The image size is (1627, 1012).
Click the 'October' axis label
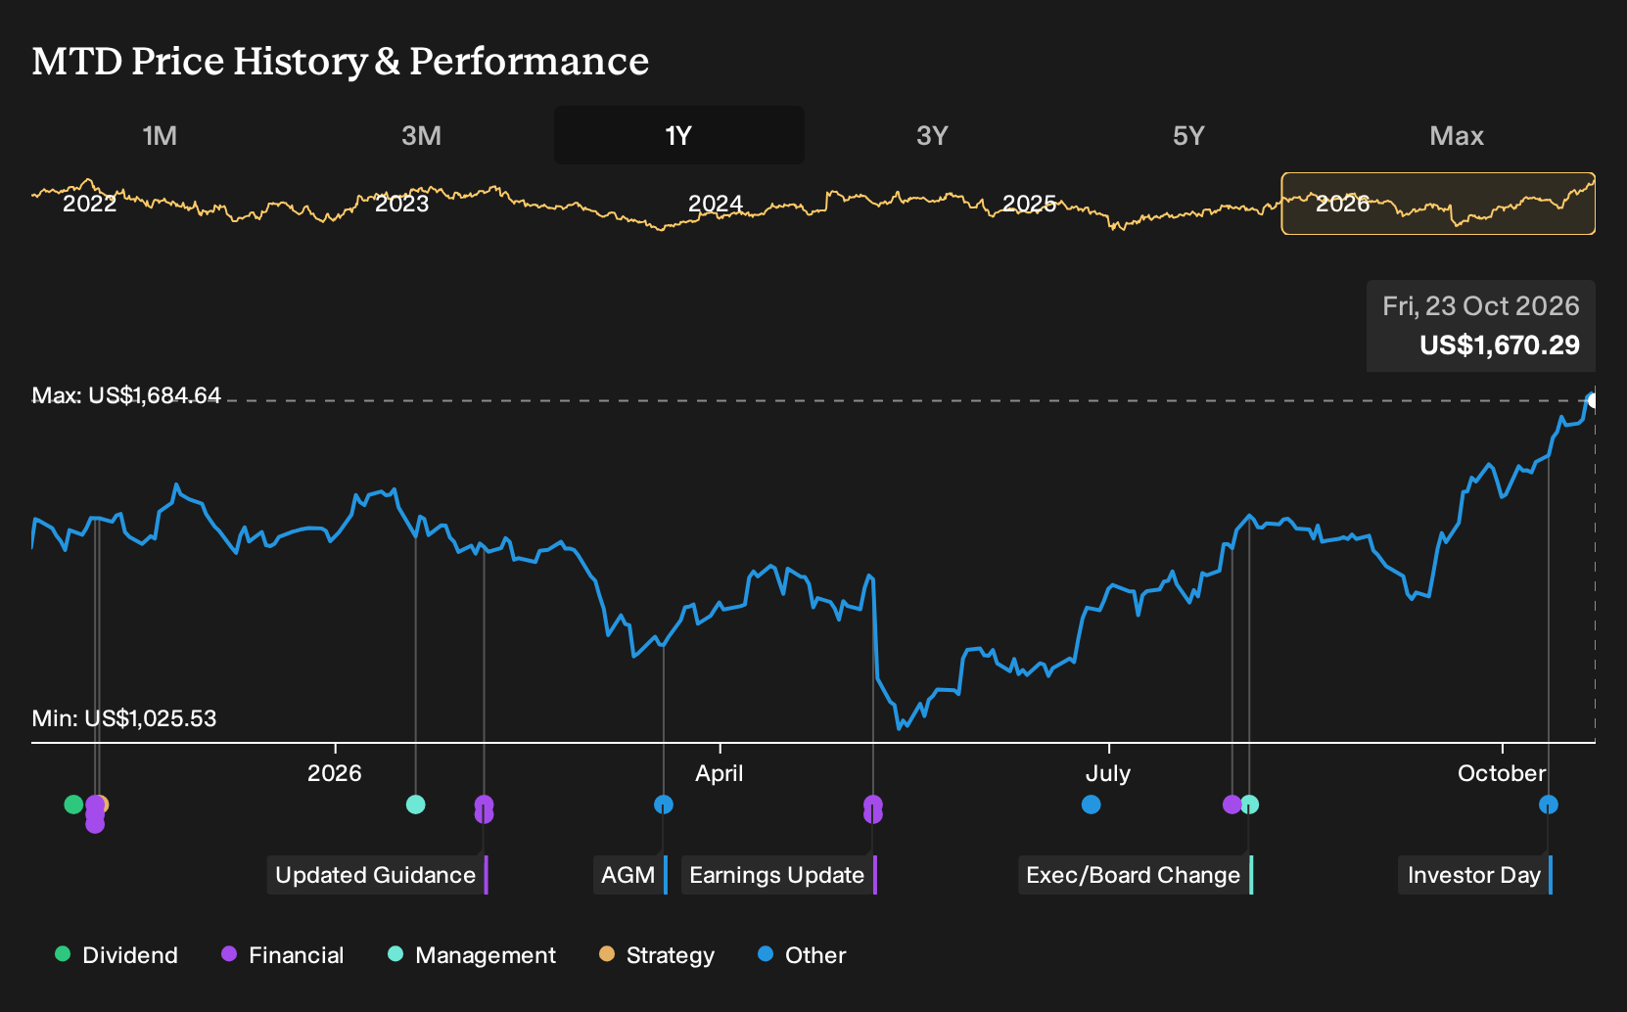1502,773
